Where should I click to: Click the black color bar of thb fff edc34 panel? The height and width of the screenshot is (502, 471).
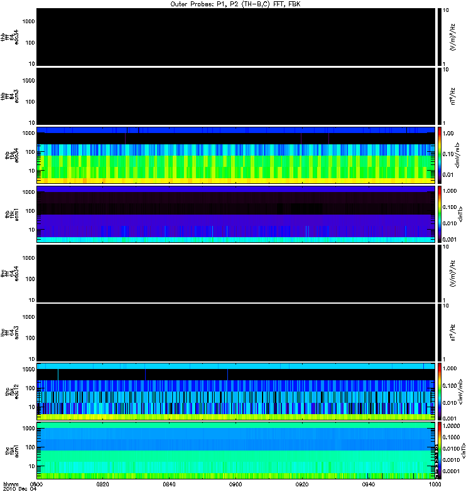click(x=440, y=37)
